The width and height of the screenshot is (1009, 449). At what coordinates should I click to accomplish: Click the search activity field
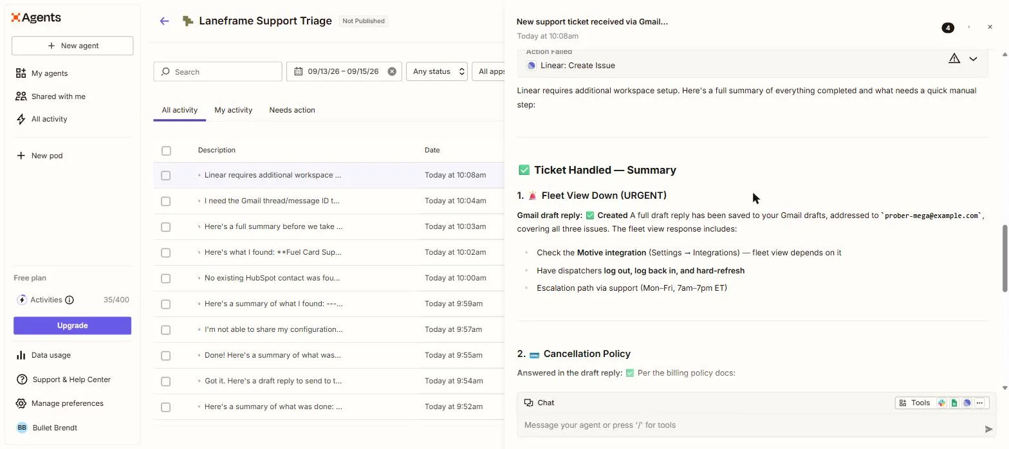coord(218,71)
